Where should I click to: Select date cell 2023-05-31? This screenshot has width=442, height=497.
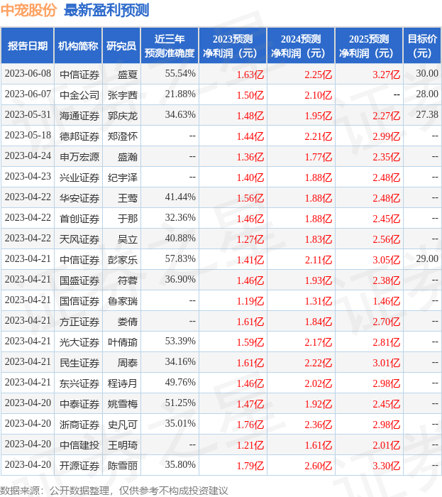(x=28, y=115)
